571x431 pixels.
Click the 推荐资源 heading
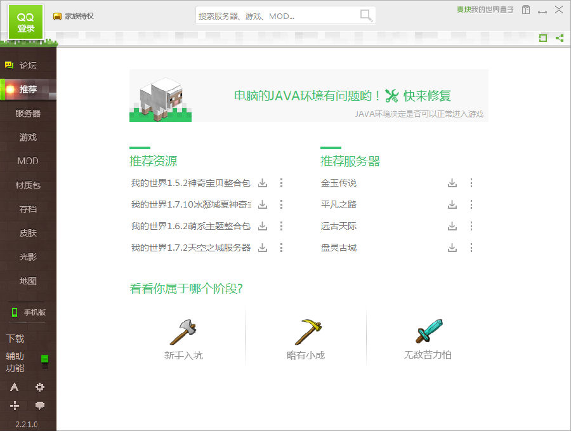[x=154, y=161]
